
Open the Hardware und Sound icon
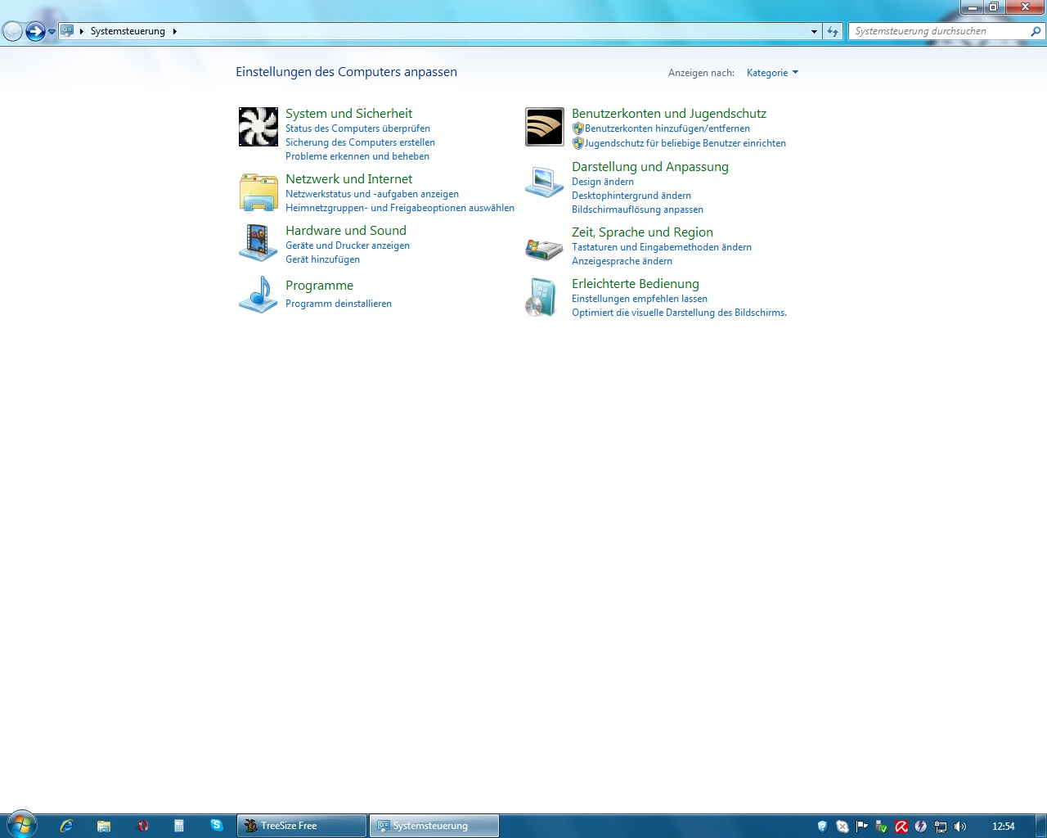pyautogui.click(x=258, y=243)
